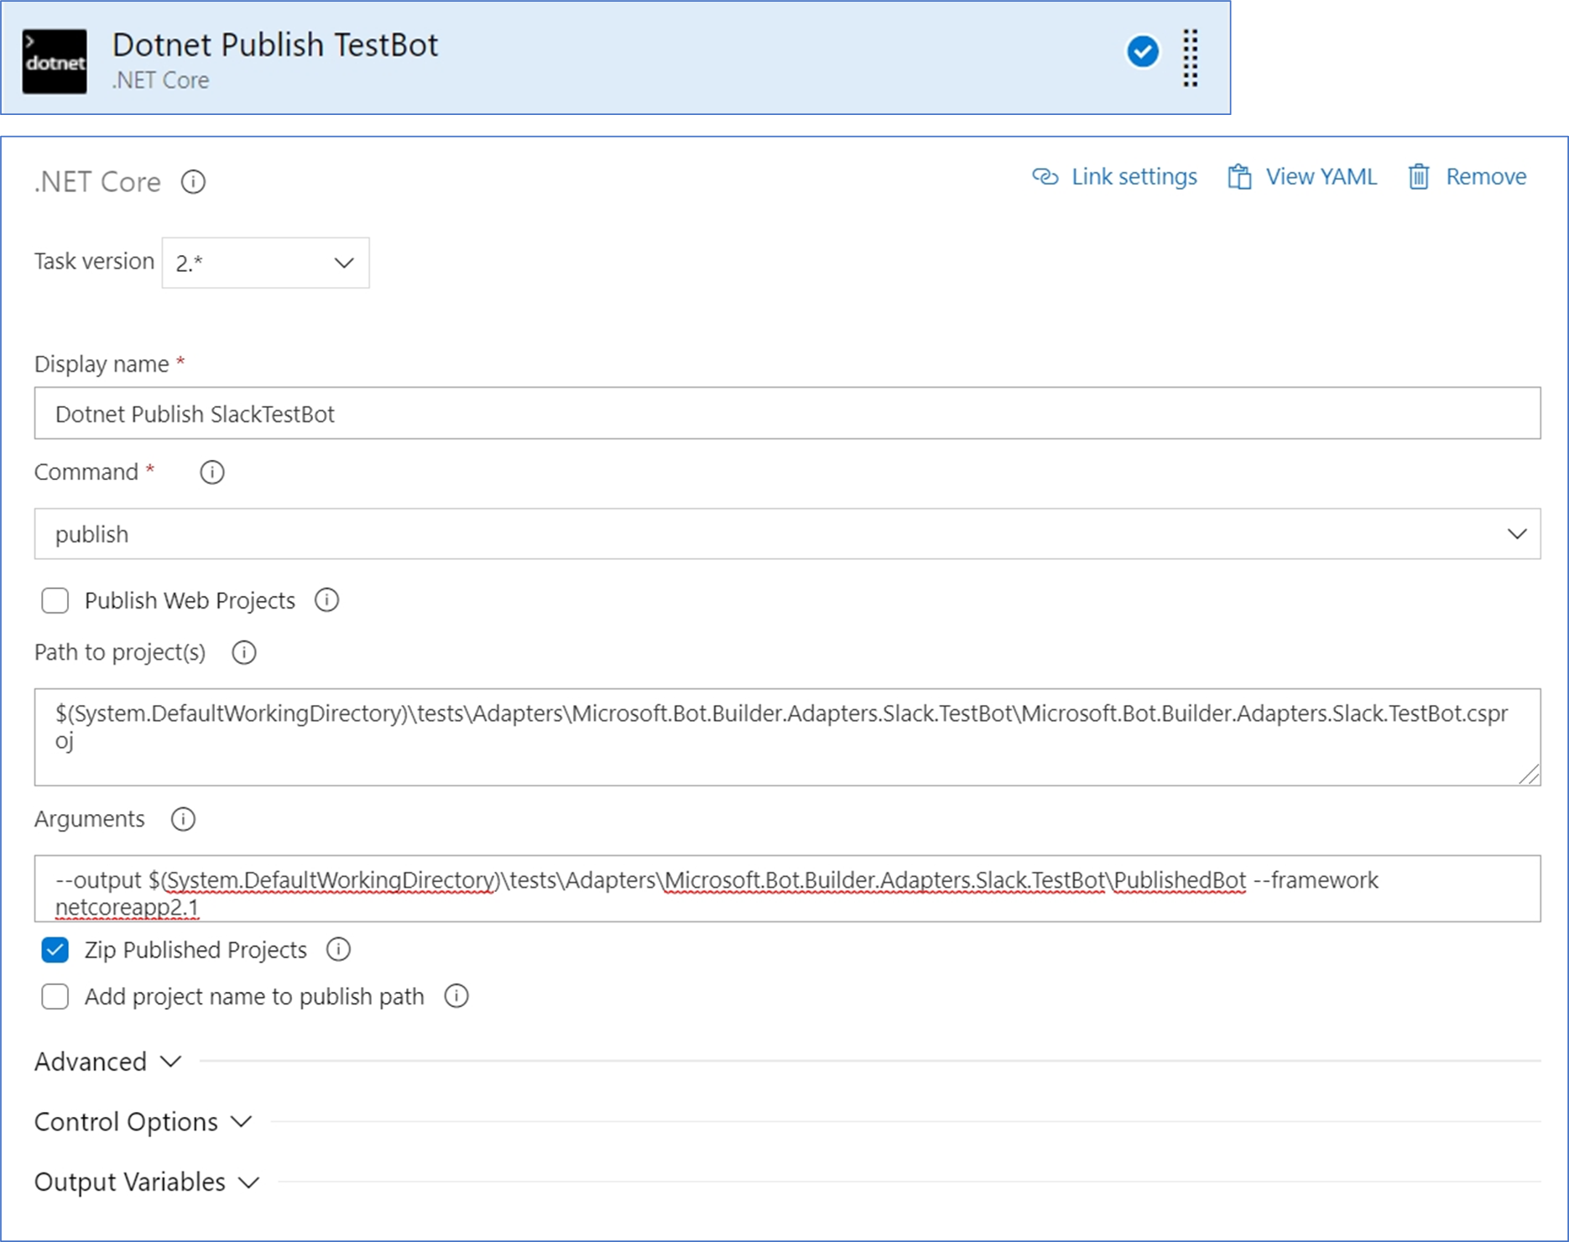Check Add project name to publish path
The image size is (1569, 1242).
55,997
